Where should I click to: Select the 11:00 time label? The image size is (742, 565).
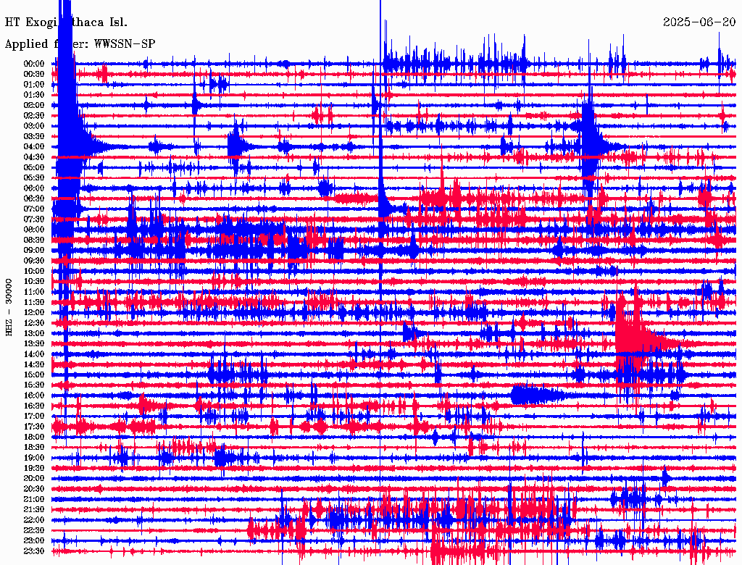click(34, 291)
